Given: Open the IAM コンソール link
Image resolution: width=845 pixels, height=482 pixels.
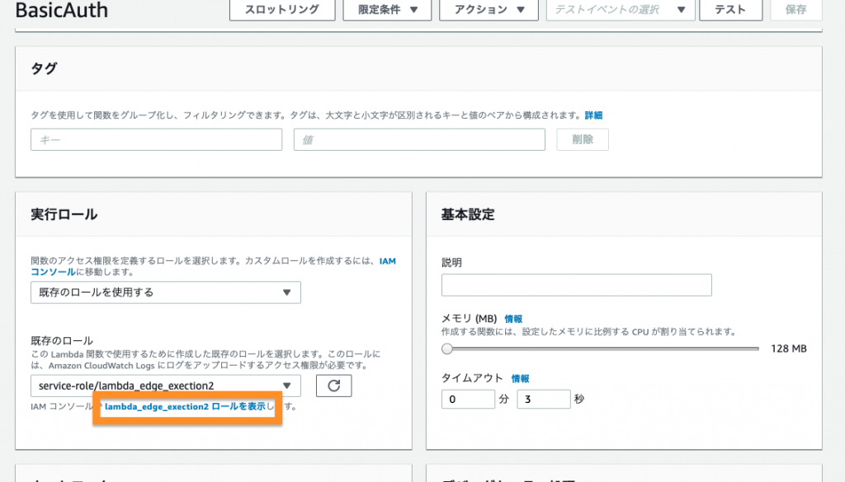Looking at the screenshot, I should coord(386,261).
